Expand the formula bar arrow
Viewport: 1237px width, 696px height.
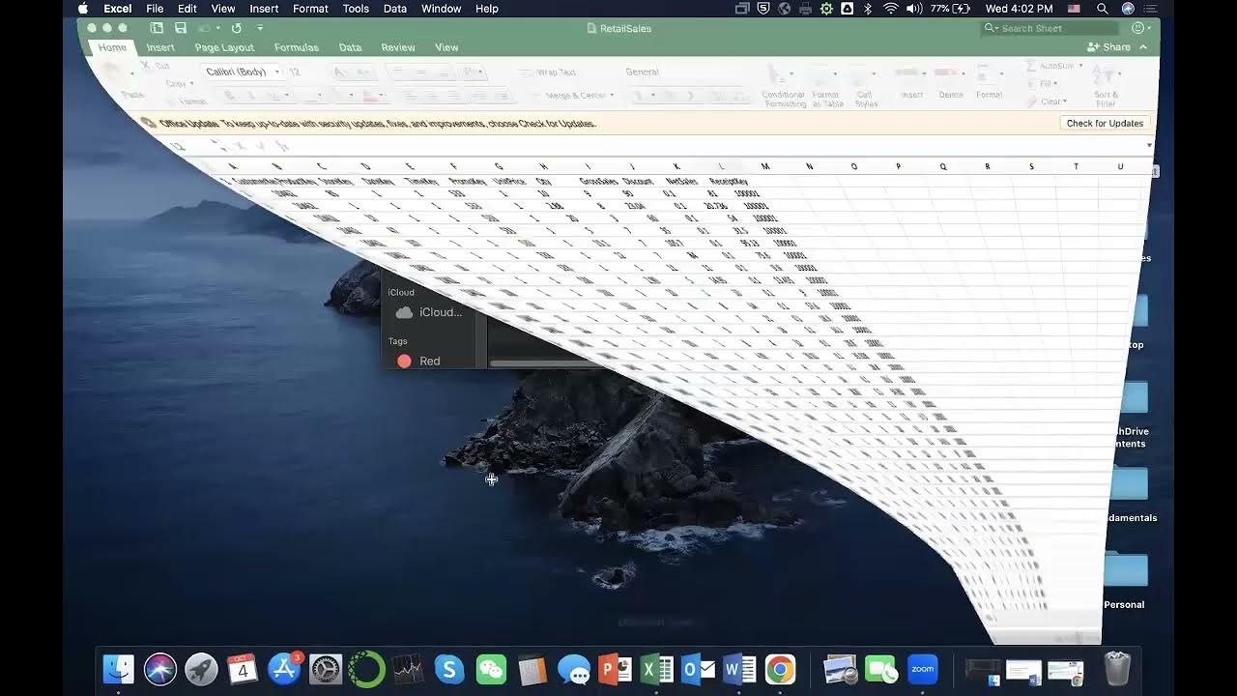(1149, 146)
